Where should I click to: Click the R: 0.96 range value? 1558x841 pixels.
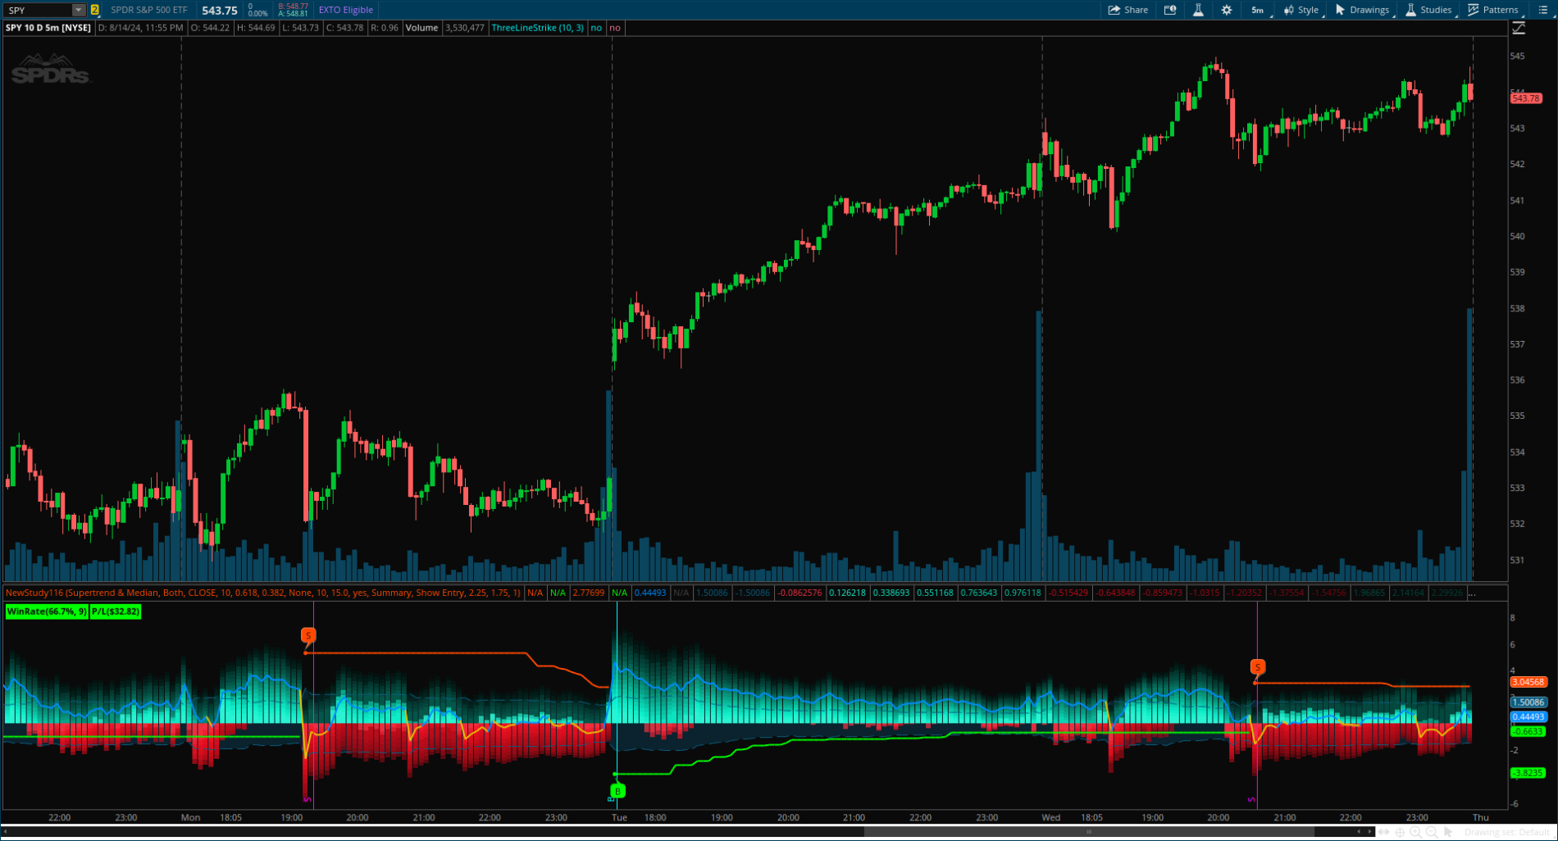click(x=385, y=28)
